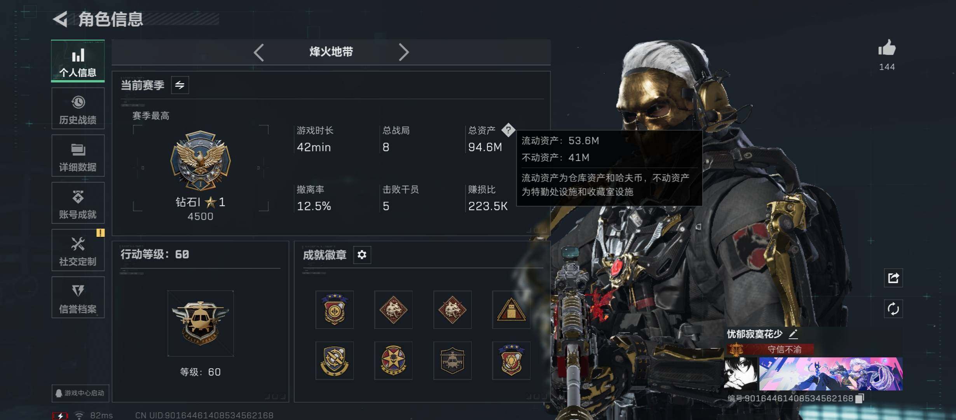This screenshot has width=956, height=420.
Task: Give a like with the thumbs-up icon
Action: point(887,48)
